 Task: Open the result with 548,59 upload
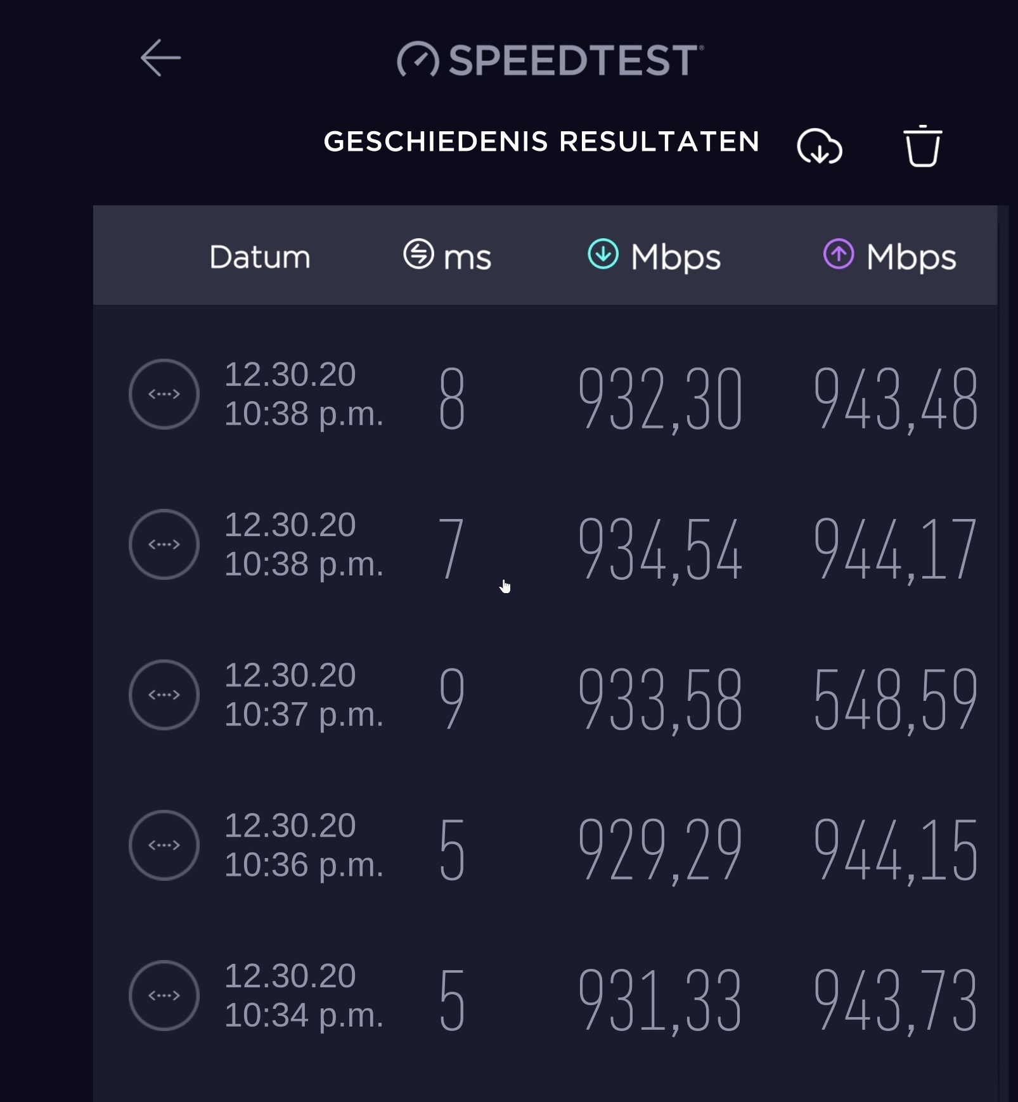(545, 695)
